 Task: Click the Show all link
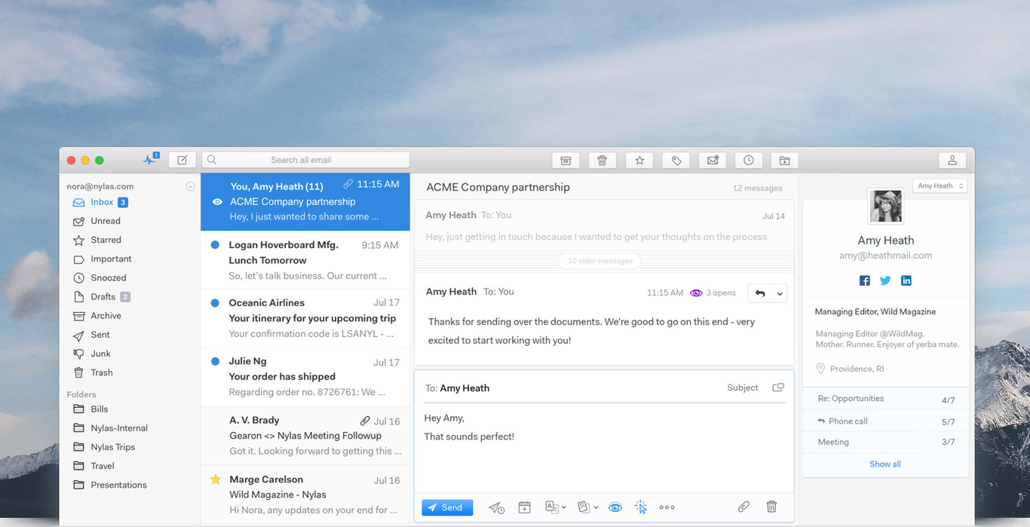click(x=884, y=464)
